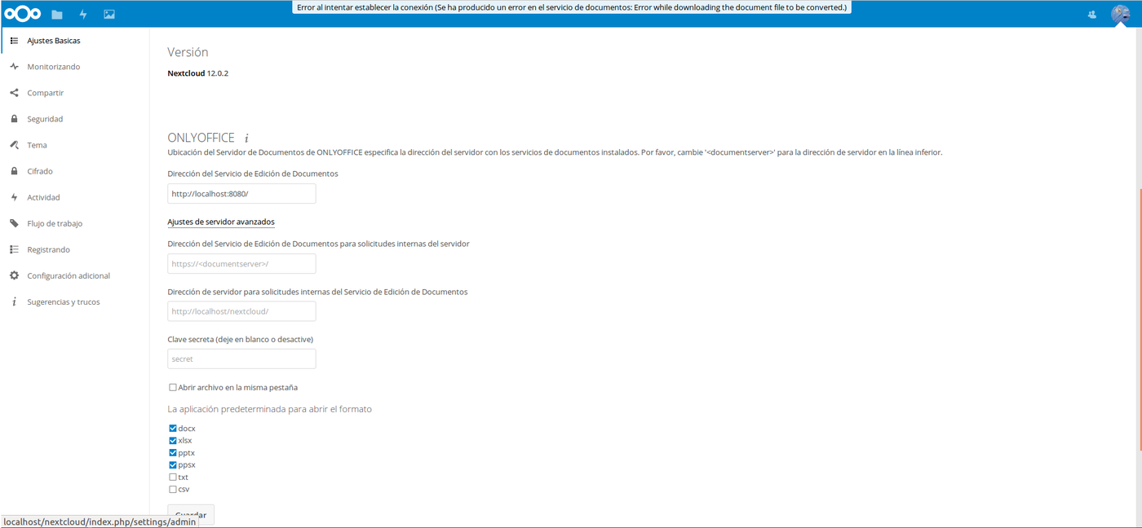1142x528 pixels.
Task: Click the Sugerencias y trucos info icon
Action: pyautogui.click(x=14, y=301)
